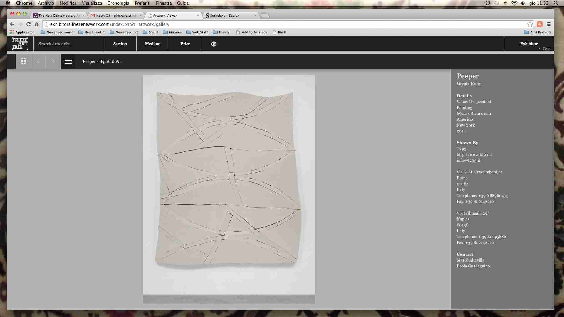The height and width of the screenshot is (317, 564).
Task: Click the circular reset filters icon
Action: click(x=214, y=44)
